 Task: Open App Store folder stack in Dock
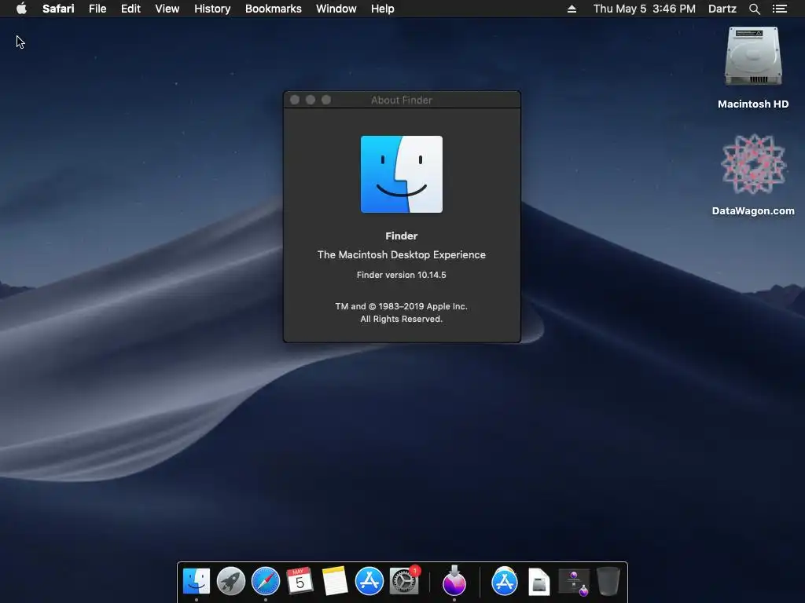(x=505, y=581)
